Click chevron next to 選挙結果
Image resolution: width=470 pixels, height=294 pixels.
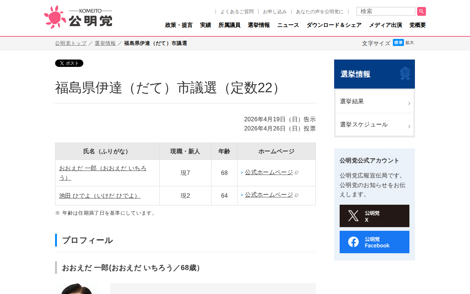pyautogui.click(x=409, y=104)
